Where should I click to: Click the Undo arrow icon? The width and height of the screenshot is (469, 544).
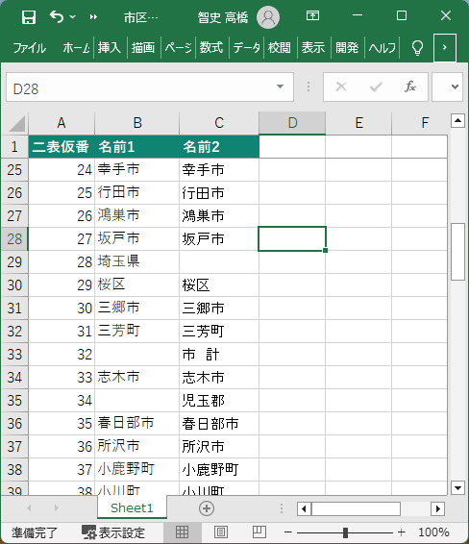[x=57, y=16]
